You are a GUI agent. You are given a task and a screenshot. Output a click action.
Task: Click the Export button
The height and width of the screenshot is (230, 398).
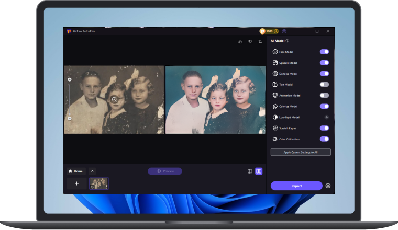[296, 186]
